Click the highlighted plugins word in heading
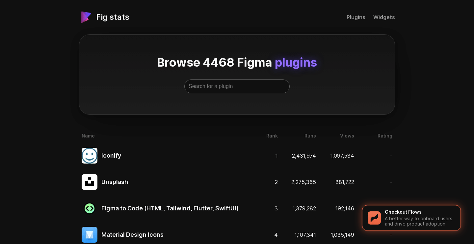This screenshot has height=244, width=474. click(296, 62)
